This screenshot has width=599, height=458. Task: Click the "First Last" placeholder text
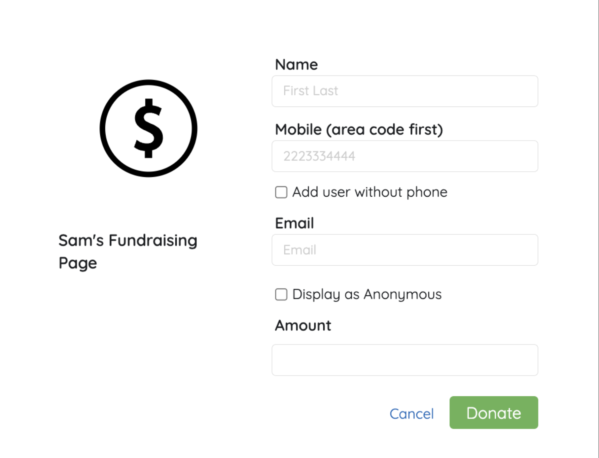(310, 91)
